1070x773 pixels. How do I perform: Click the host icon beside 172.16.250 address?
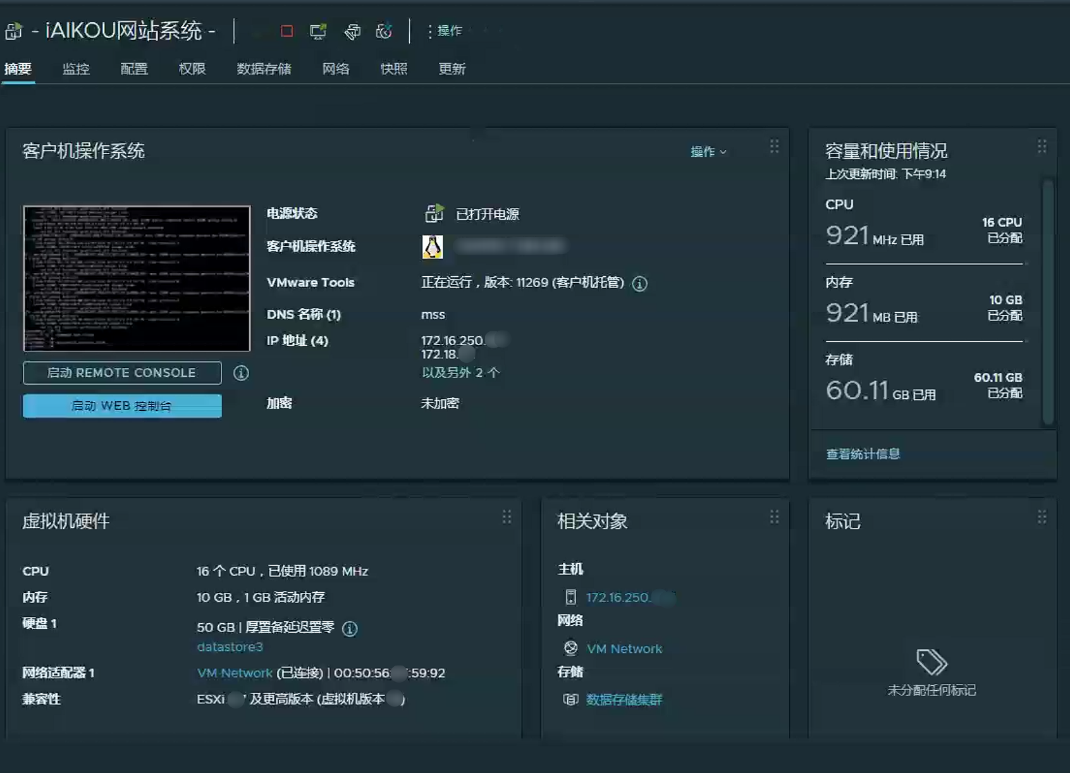pyautogui.click(x=571, y=597)
